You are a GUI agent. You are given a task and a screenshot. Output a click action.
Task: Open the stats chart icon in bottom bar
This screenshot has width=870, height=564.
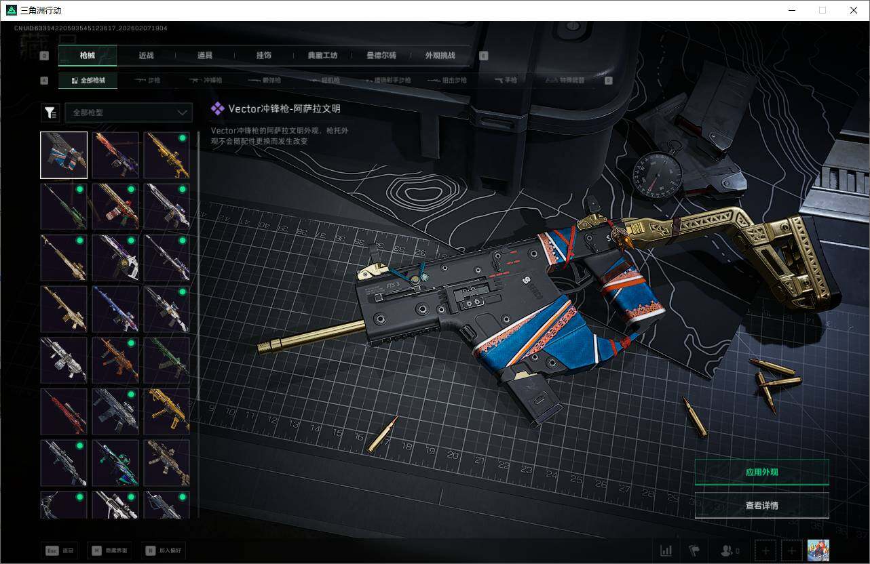coord(666,550)
